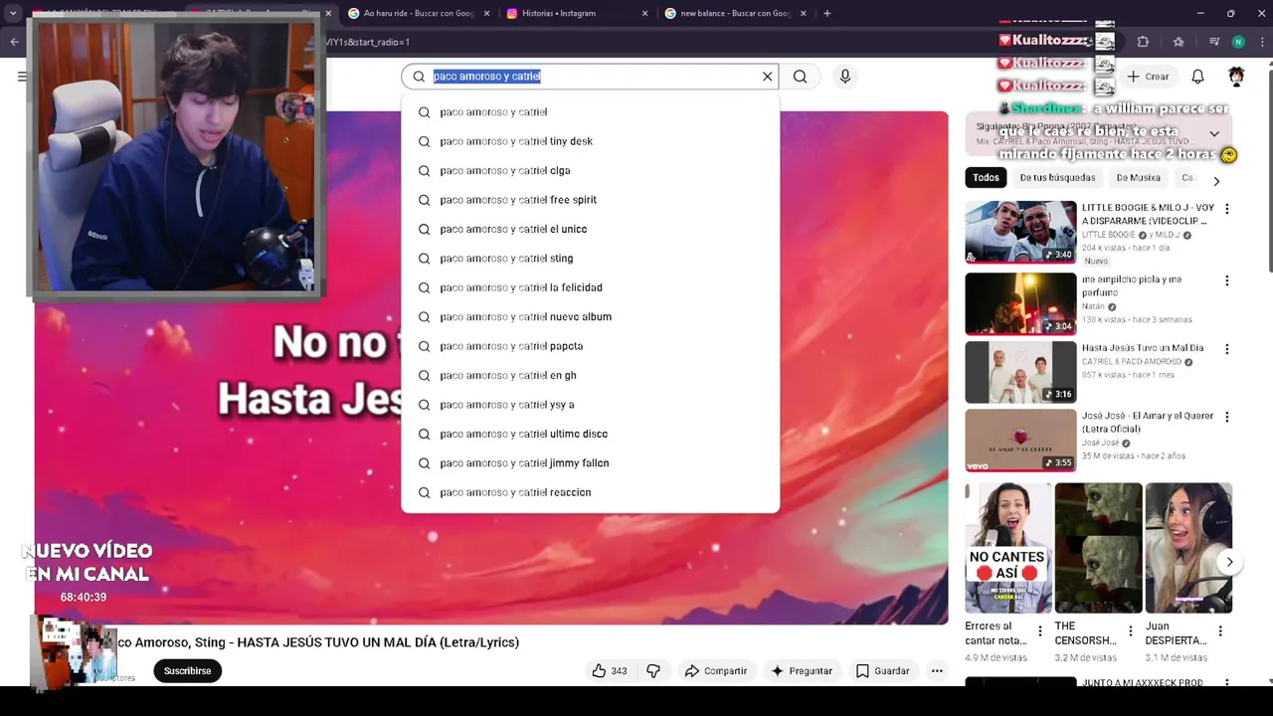This screenshot has height=716, width=1273.
Task: Open options for 'Errores al cantar' short
Action: pyautogui.click(x=1040, y=630)
